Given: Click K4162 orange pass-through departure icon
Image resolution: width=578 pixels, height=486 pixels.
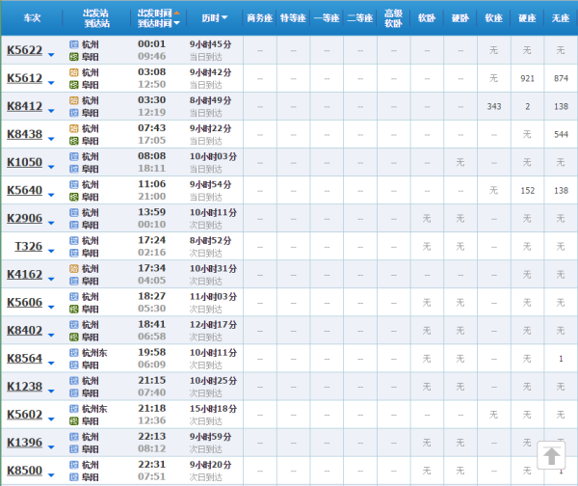Looking at the screenshot, I should [74, 269].
